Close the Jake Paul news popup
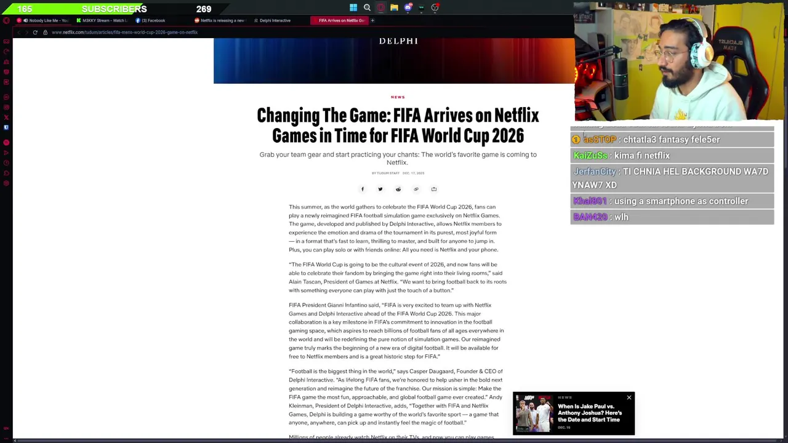This screenshot has height=443, width=788. (x=629, y=397)
